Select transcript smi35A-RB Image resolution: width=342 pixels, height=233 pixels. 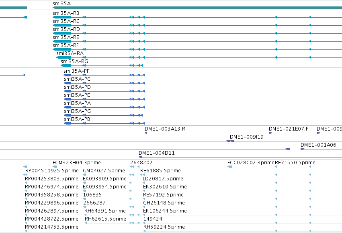[x=66, y=13]
